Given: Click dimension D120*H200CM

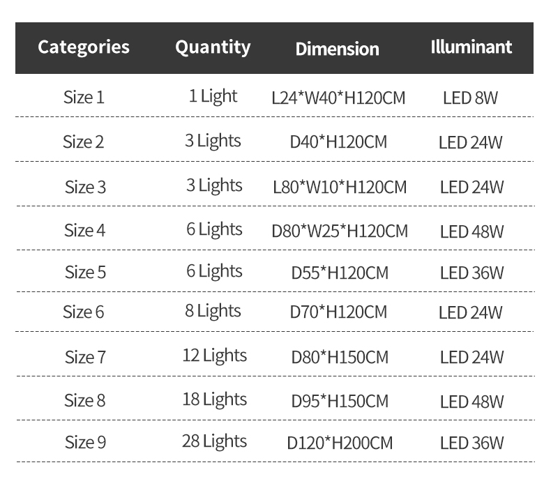Looking at the screenshot, I should [340, 443].
